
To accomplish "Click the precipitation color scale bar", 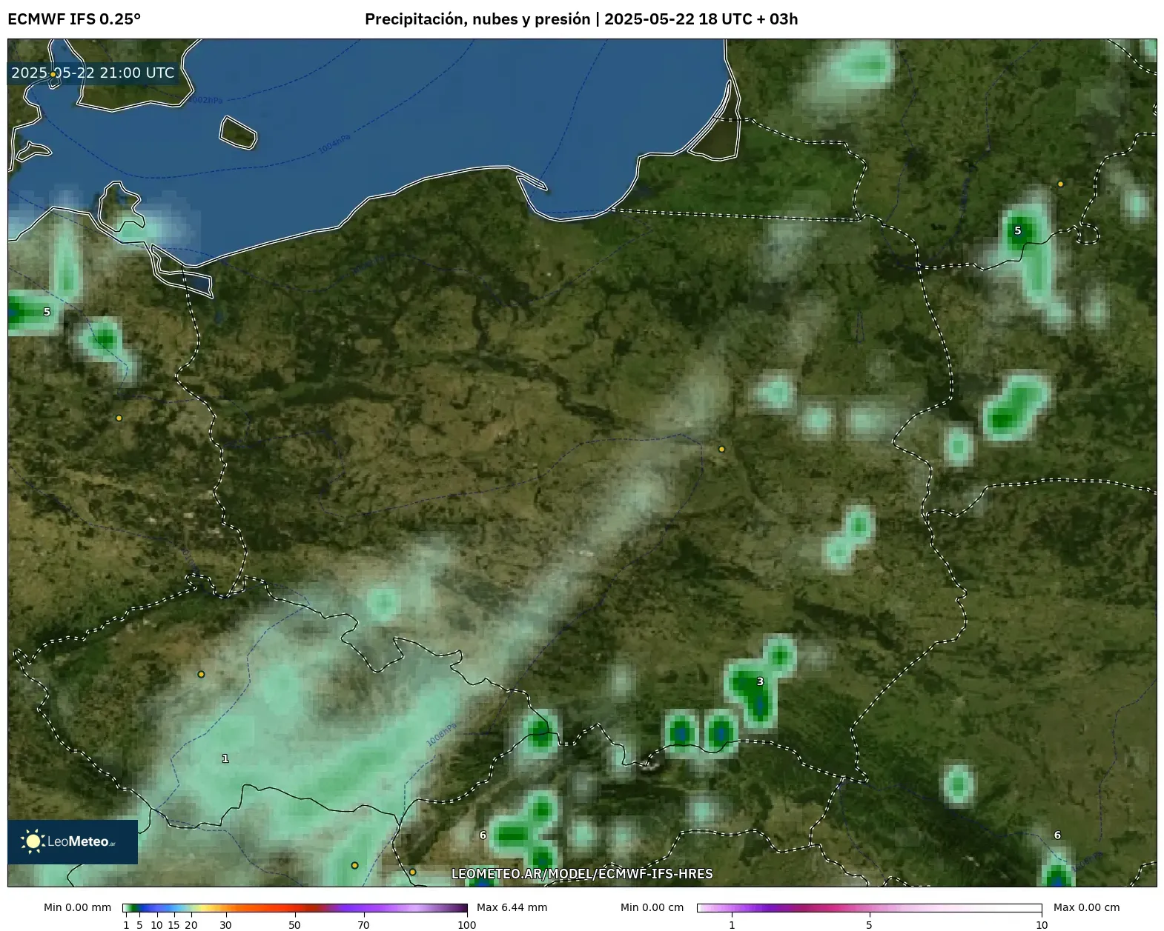I will 295,908.
